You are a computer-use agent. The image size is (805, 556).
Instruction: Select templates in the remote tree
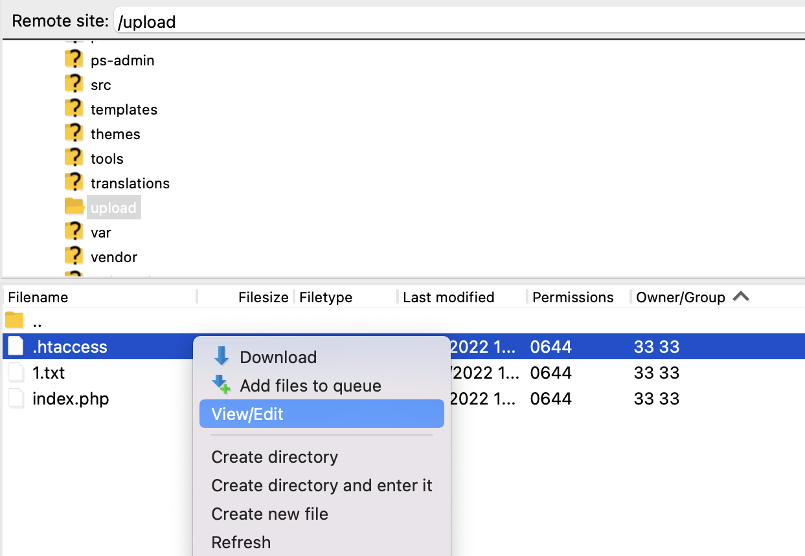coord(124,109)
